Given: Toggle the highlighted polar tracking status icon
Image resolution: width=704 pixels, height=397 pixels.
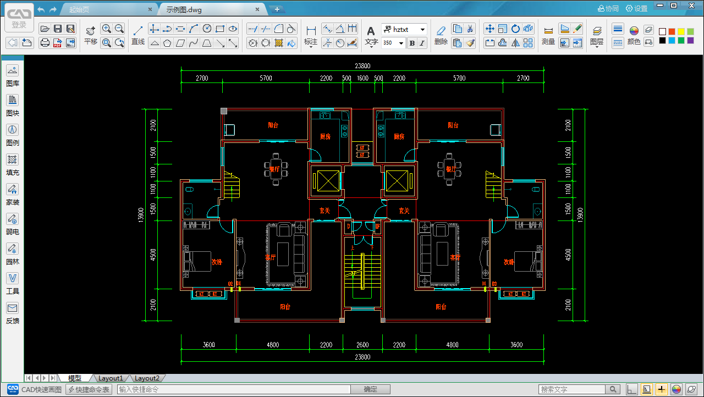Looking at the screenshot, I should pyautogui.click(x=647, y=389).
